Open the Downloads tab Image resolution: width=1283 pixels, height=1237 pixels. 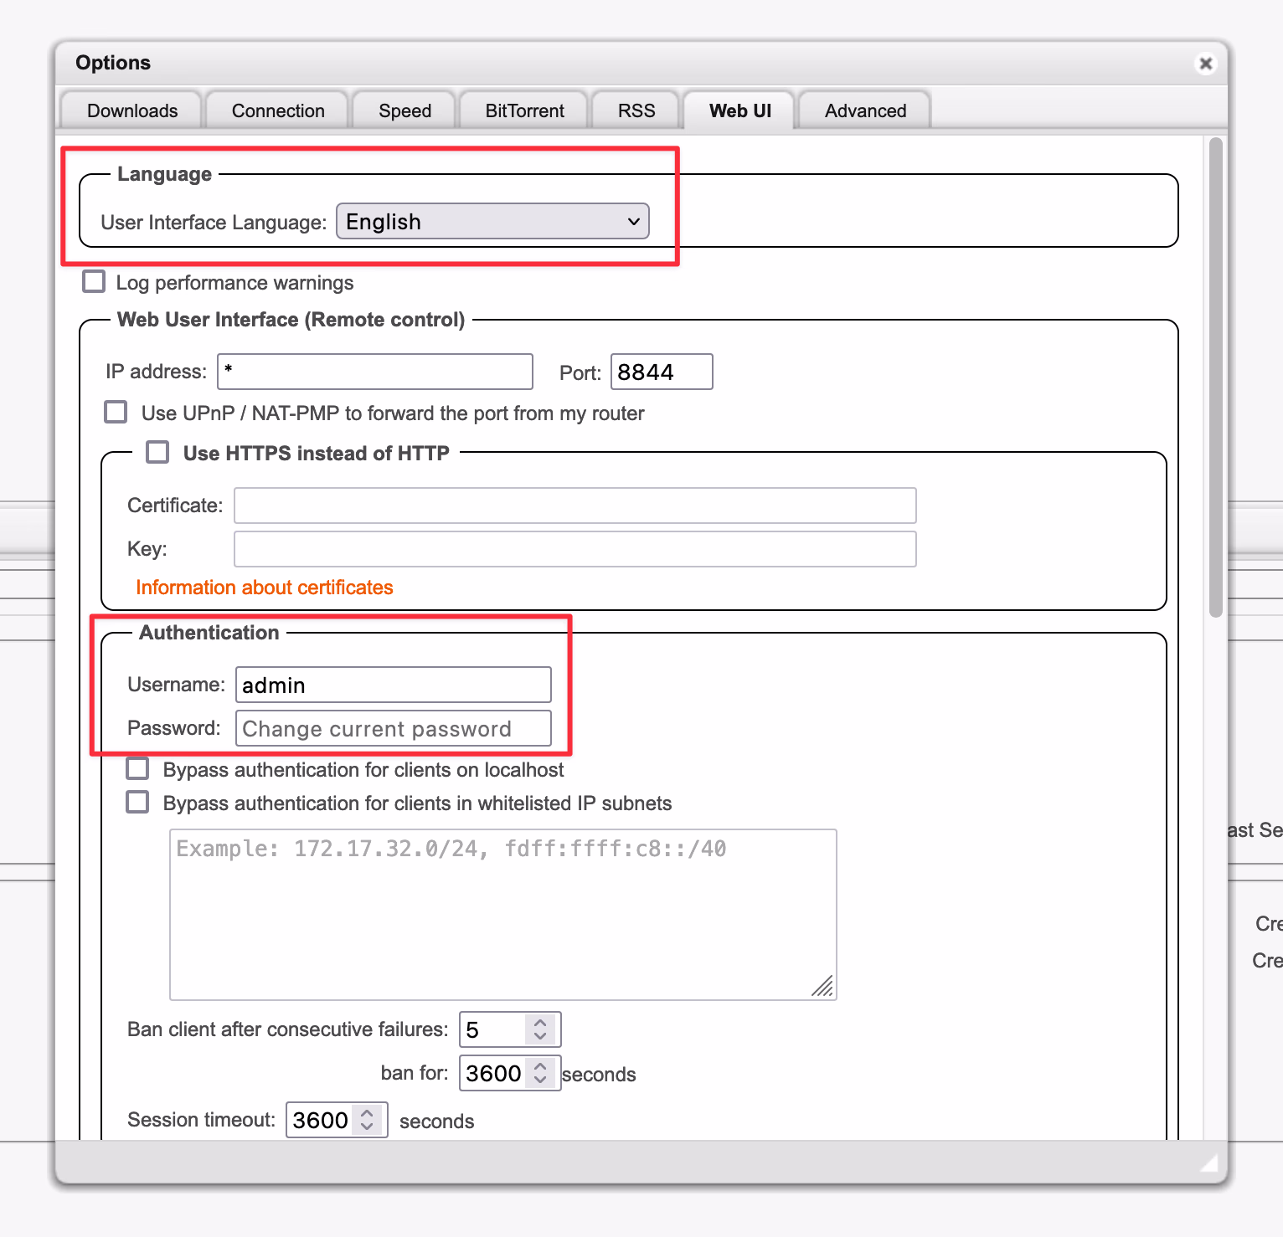point(132,111)
